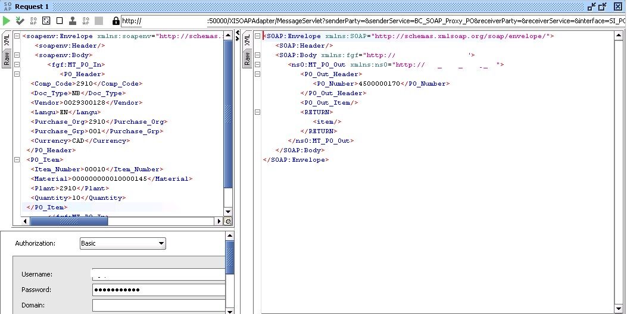Screen dimensions: 627x314
Task: Click the request editor horizontal scrollbar thumb
Action: [x=68, y=221]
